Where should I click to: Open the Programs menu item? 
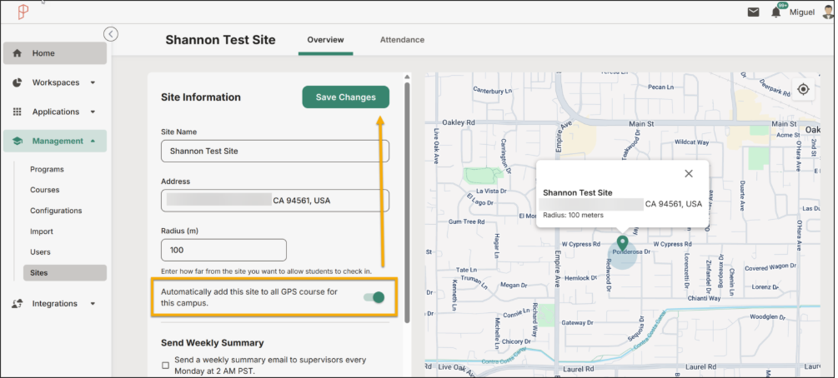coord(47,169)
